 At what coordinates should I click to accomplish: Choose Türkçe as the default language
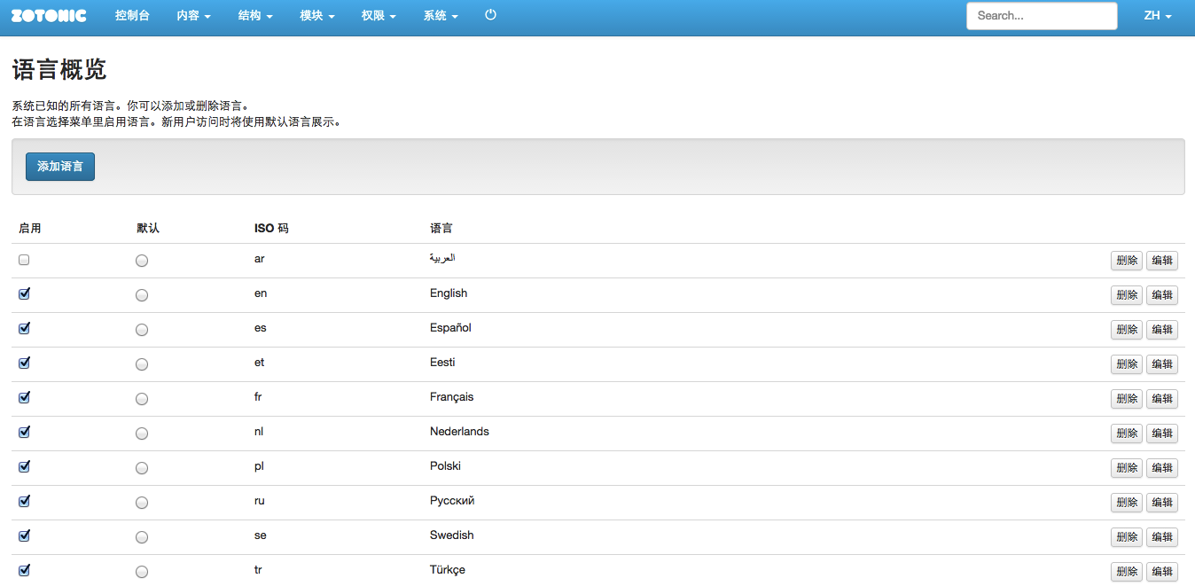point(142,572)
